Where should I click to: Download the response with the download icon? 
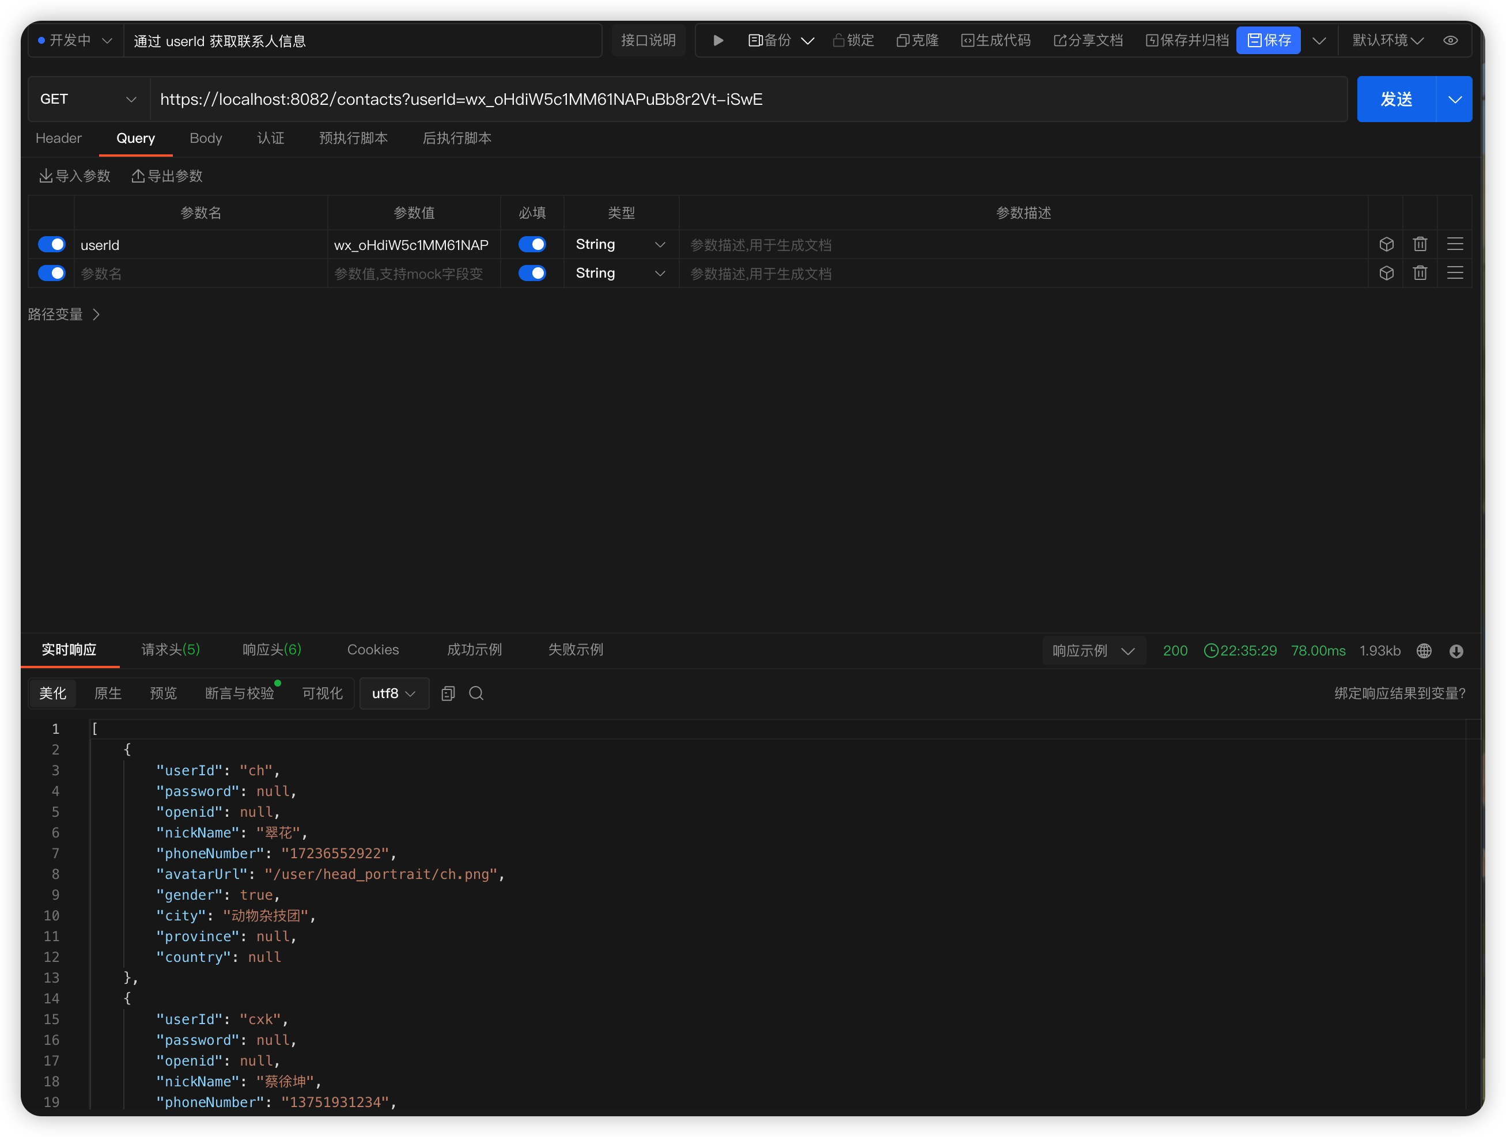(1456, 650)
